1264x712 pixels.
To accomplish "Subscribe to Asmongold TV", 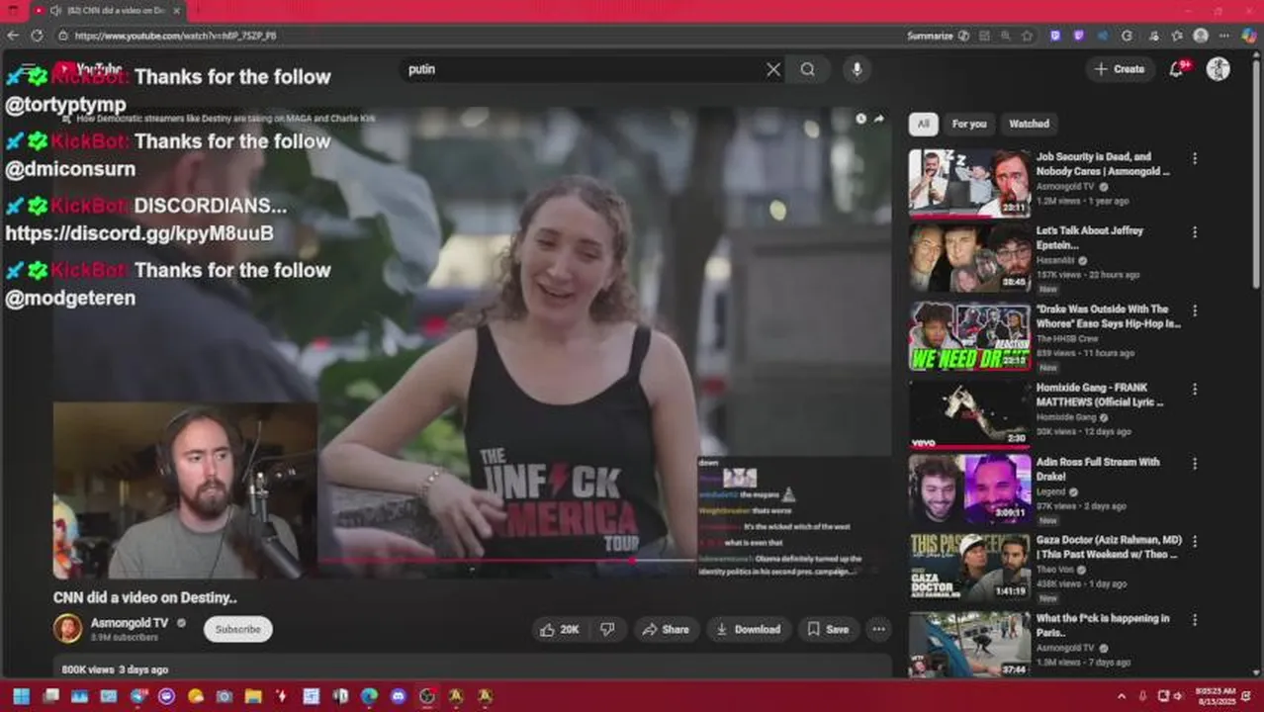I will click(238, 629).
